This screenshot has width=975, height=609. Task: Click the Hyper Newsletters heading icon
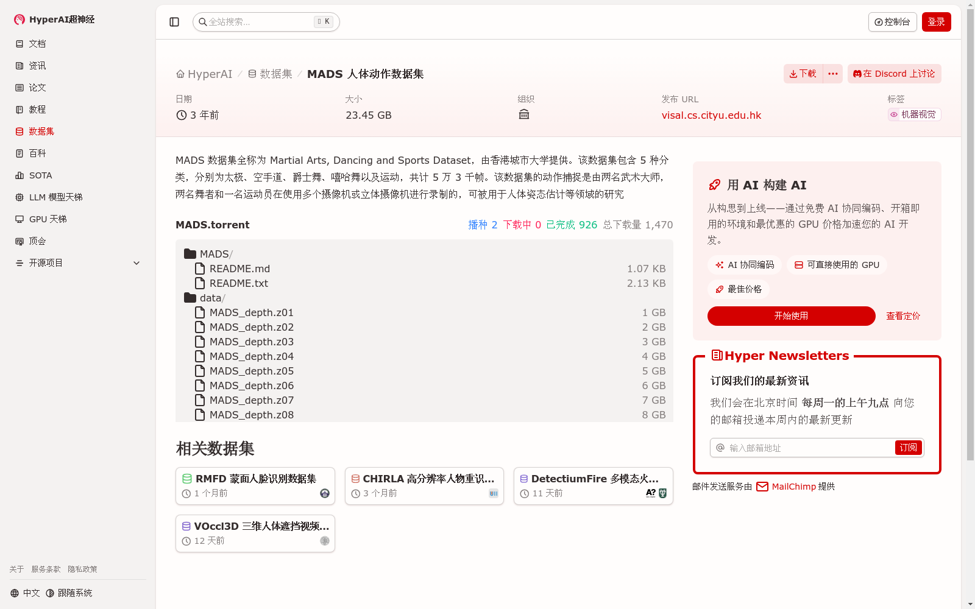(x=717, y=355)
